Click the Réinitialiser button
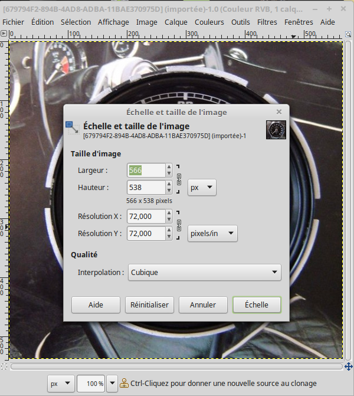The width and height of the screenshot is (354, 396). click(x=149, y=305)
